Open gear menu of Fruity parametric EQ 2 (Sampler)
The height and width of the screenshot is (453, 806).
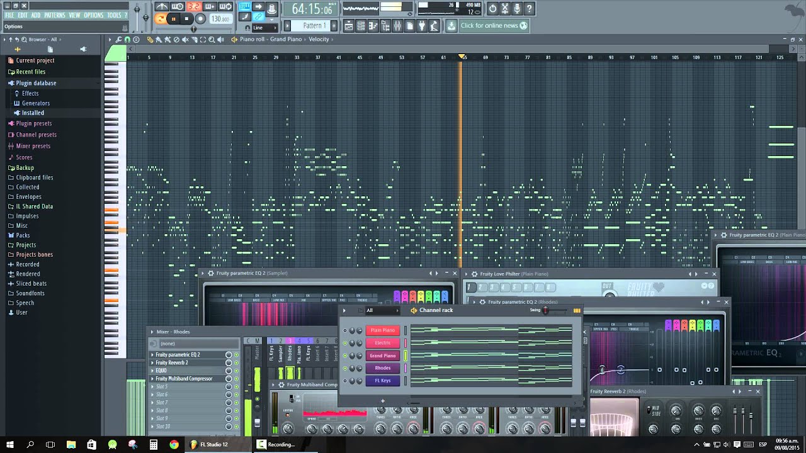tap(211, 273)
